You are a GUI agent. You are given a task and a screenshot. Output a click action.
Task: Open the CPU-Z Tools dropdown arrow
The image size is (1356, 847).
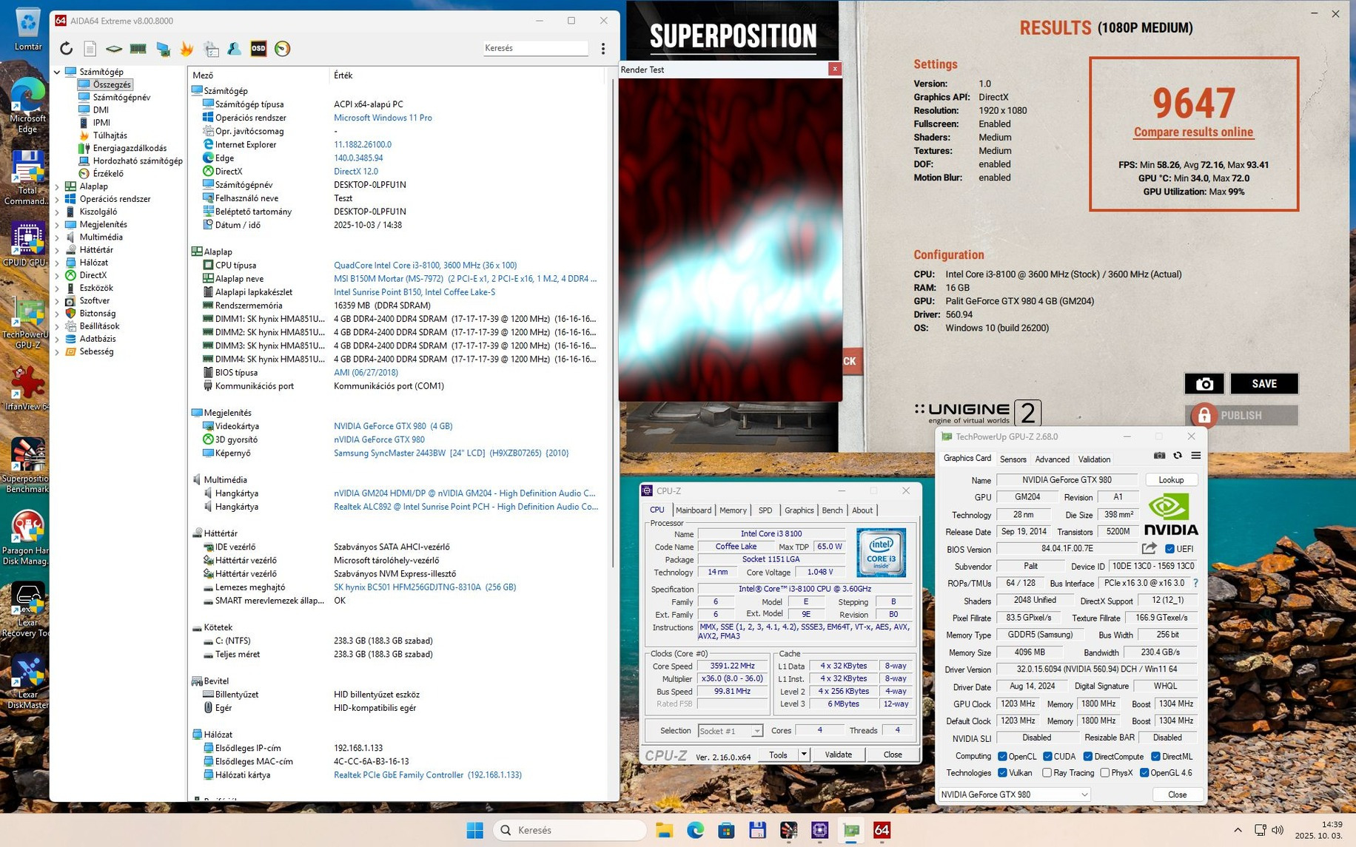[x=804, y=755]
